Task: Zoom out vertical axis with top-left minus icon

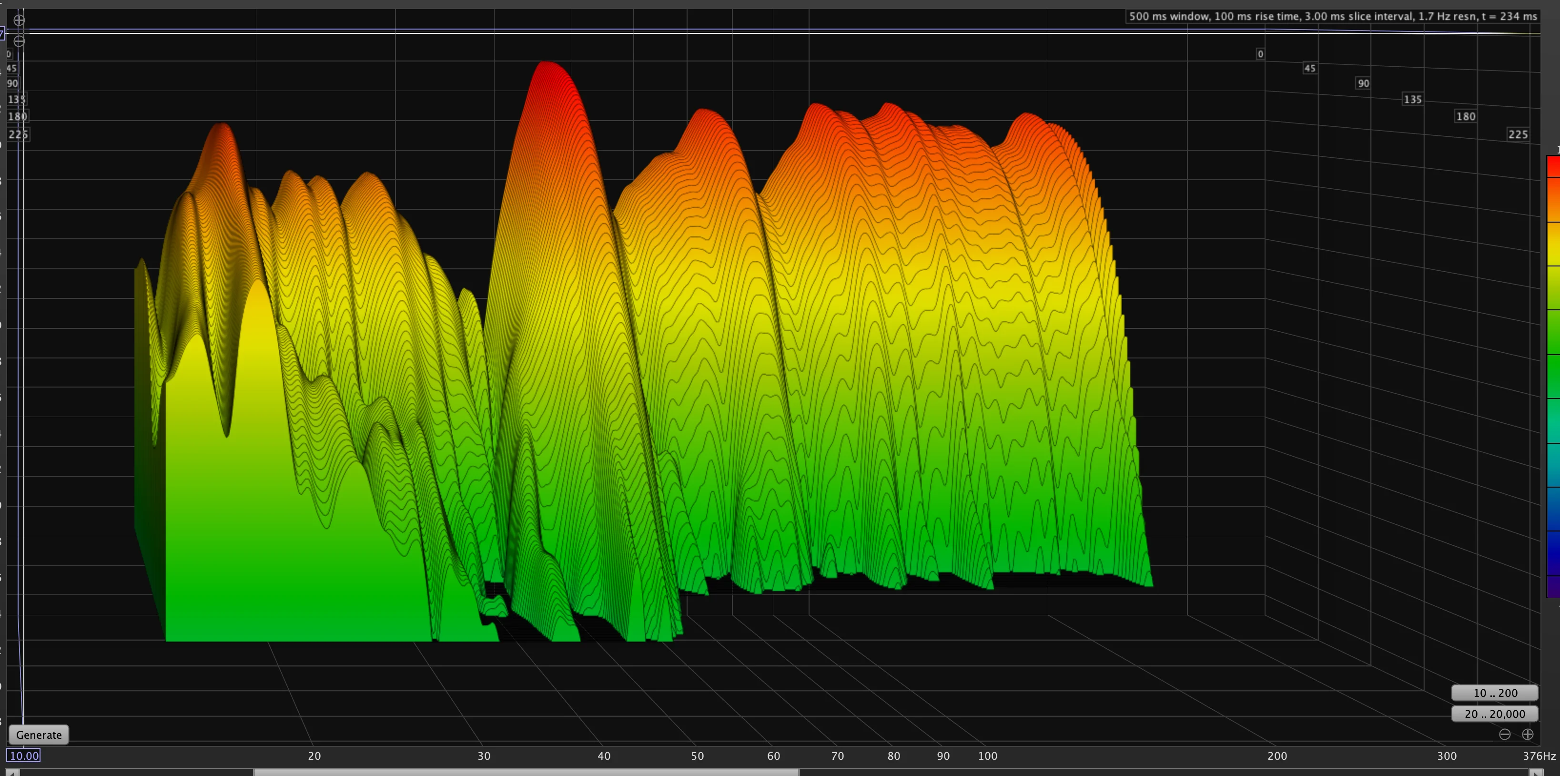Action: coord(20,41)
